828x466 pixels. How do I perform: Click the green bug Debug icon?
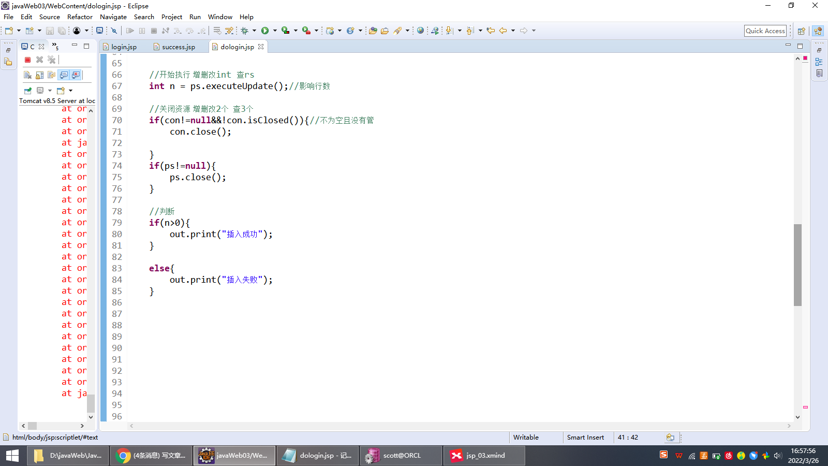coord(245,31)
